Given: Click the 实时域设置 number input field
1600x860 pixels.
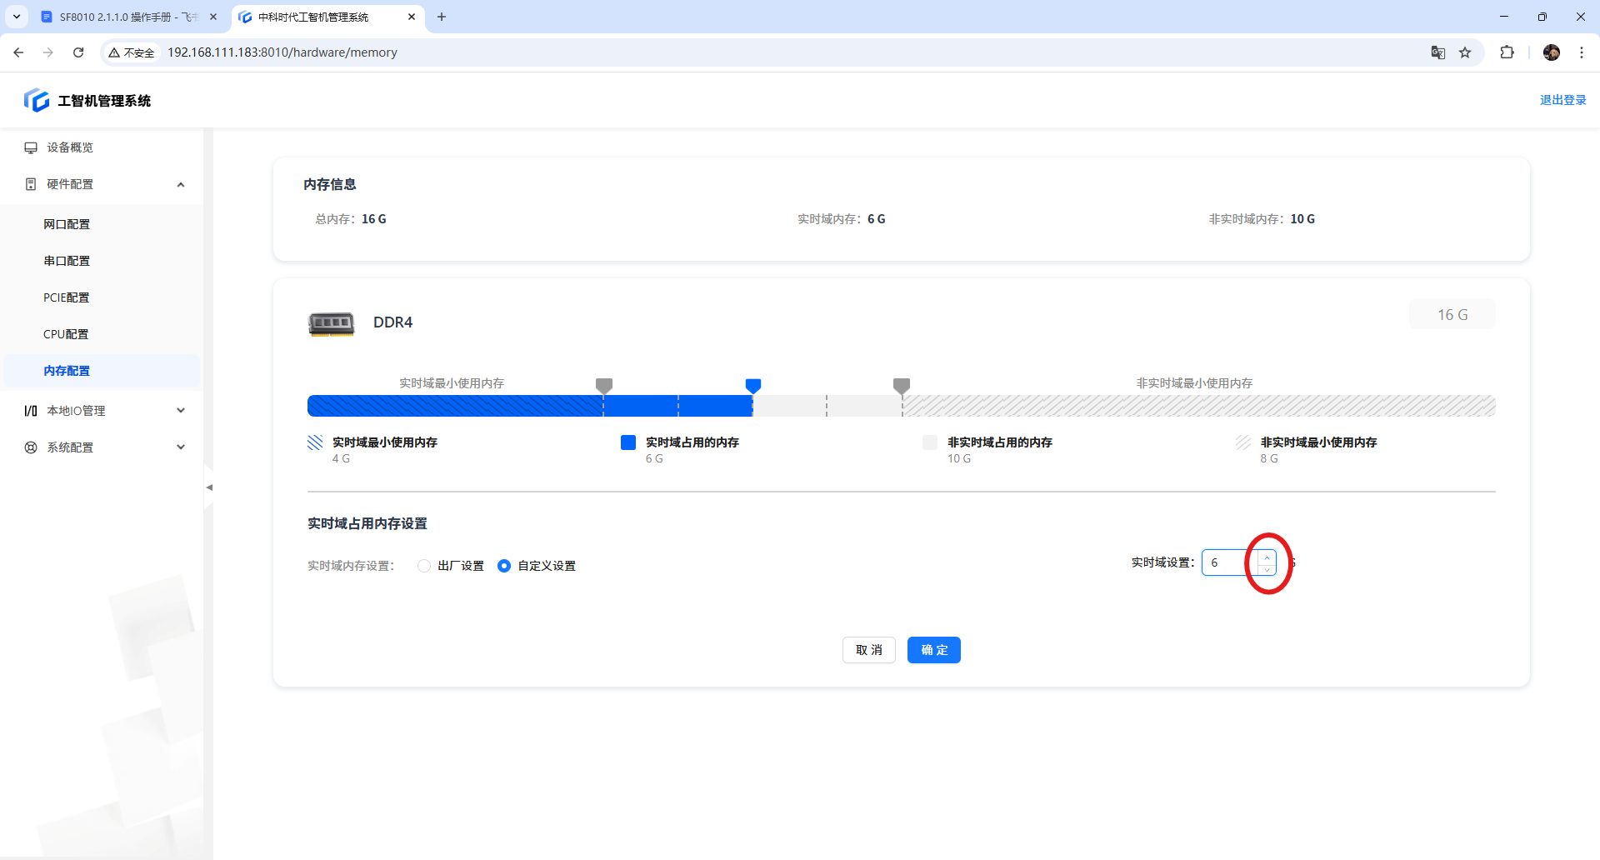Looking at the screenshot, I should 1228,563.
